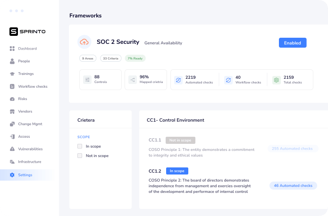Click the Settings gear icon
The height and width of the screenshot is (216, 328).
pyautogui.click(x=12, y=175)
